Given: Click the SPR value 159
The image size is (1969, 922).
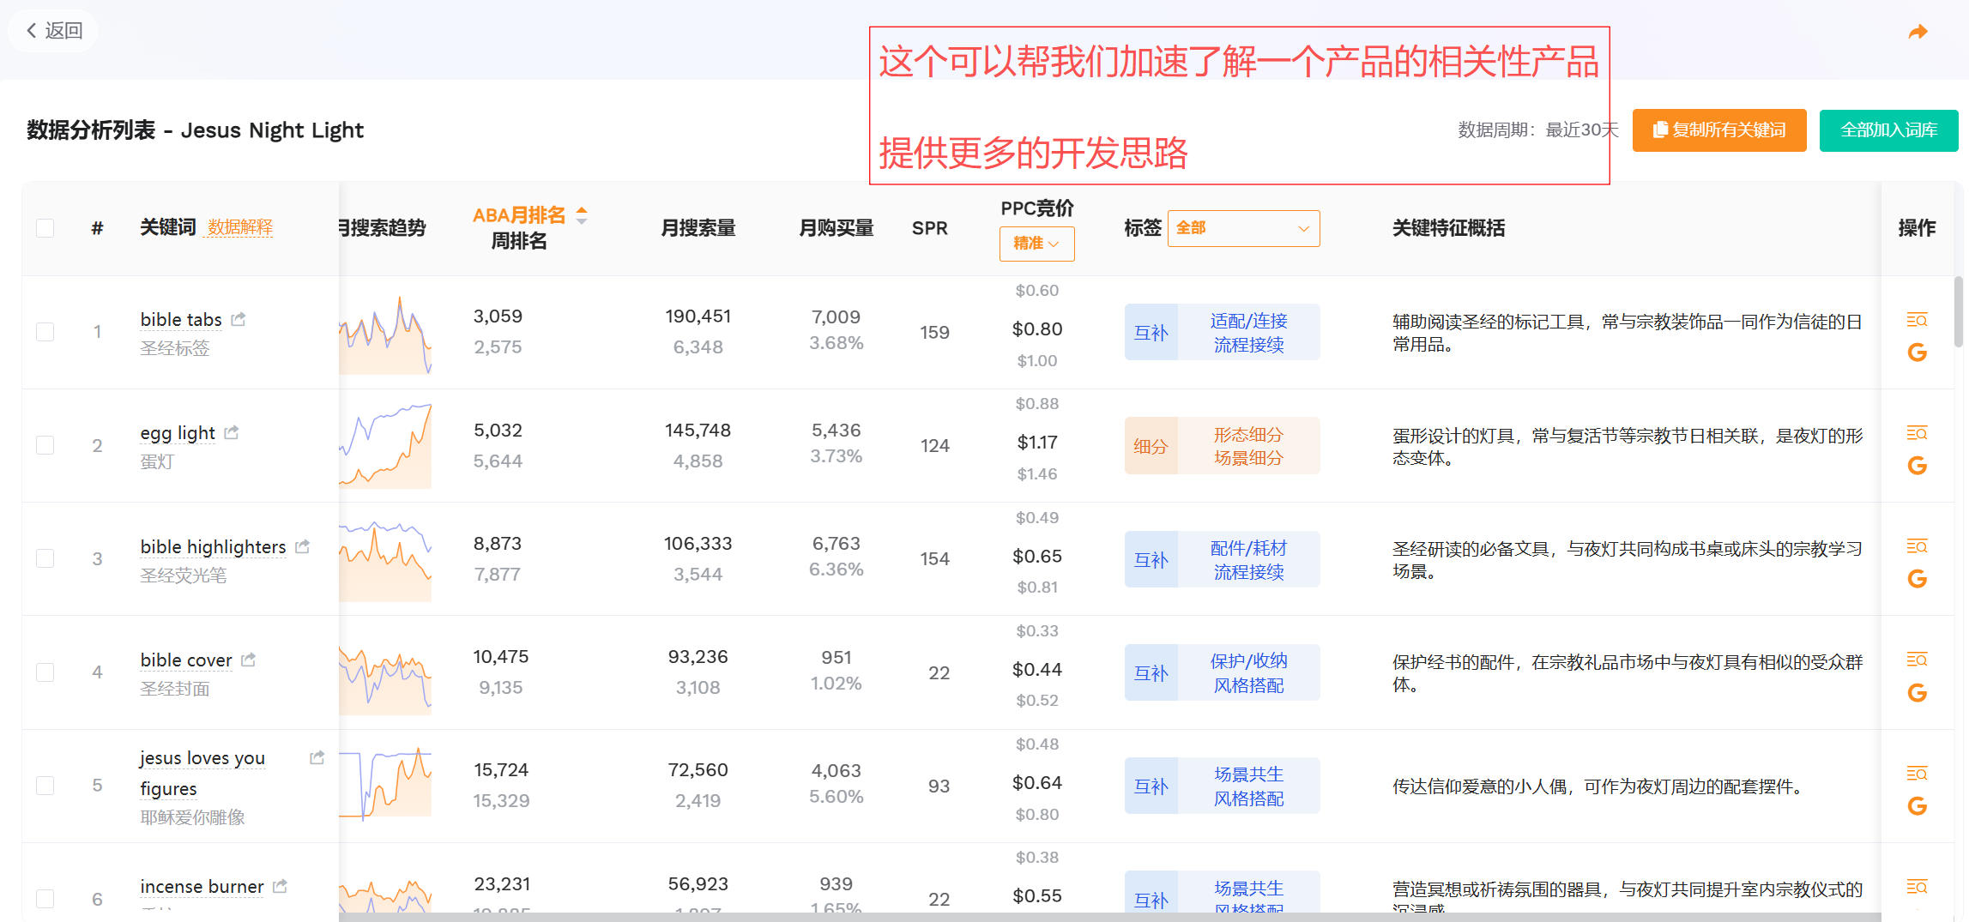Looking at the screenshot, I should 934,333.
